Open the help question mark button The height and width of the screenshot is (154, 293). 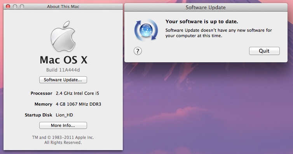click(x=138, y=51)
